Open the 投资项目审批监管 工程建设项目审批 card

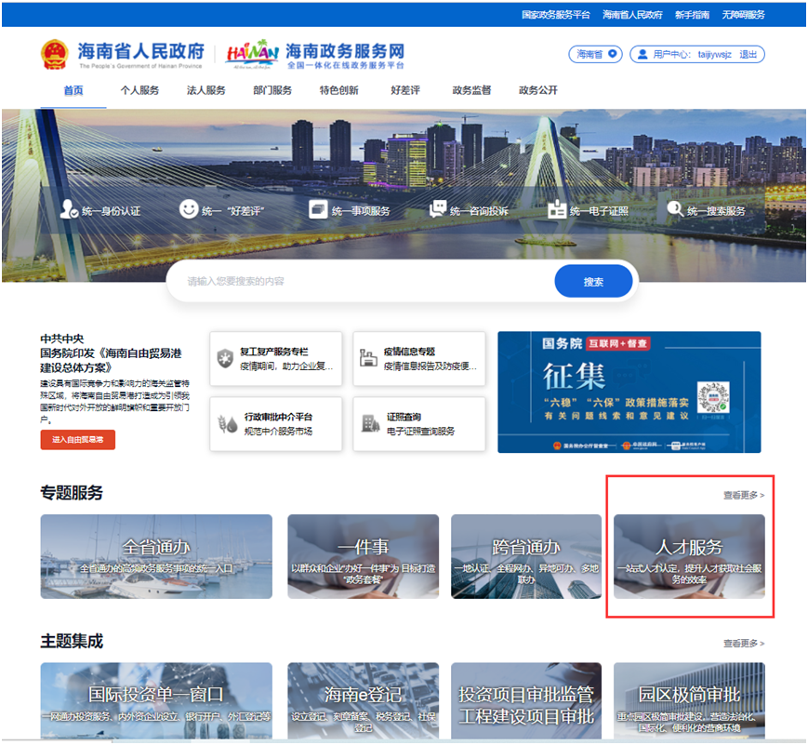(x=526, y=701)
